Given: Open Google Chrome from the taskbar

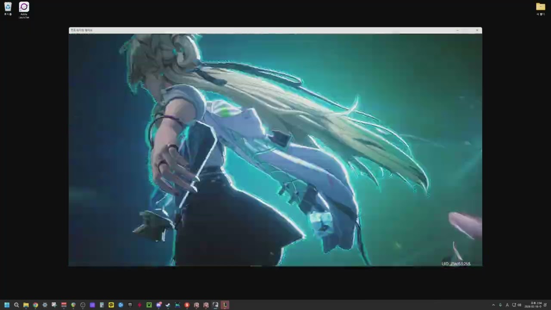Looking at the screenshot, I should (x=35, y=305).
